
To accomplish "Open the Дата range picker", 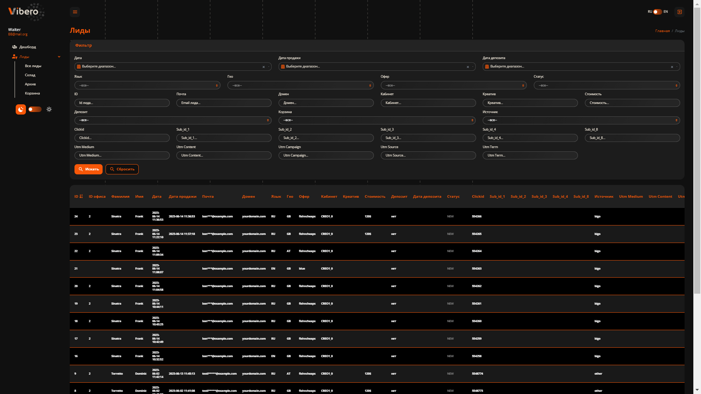I will coord(173,67).
